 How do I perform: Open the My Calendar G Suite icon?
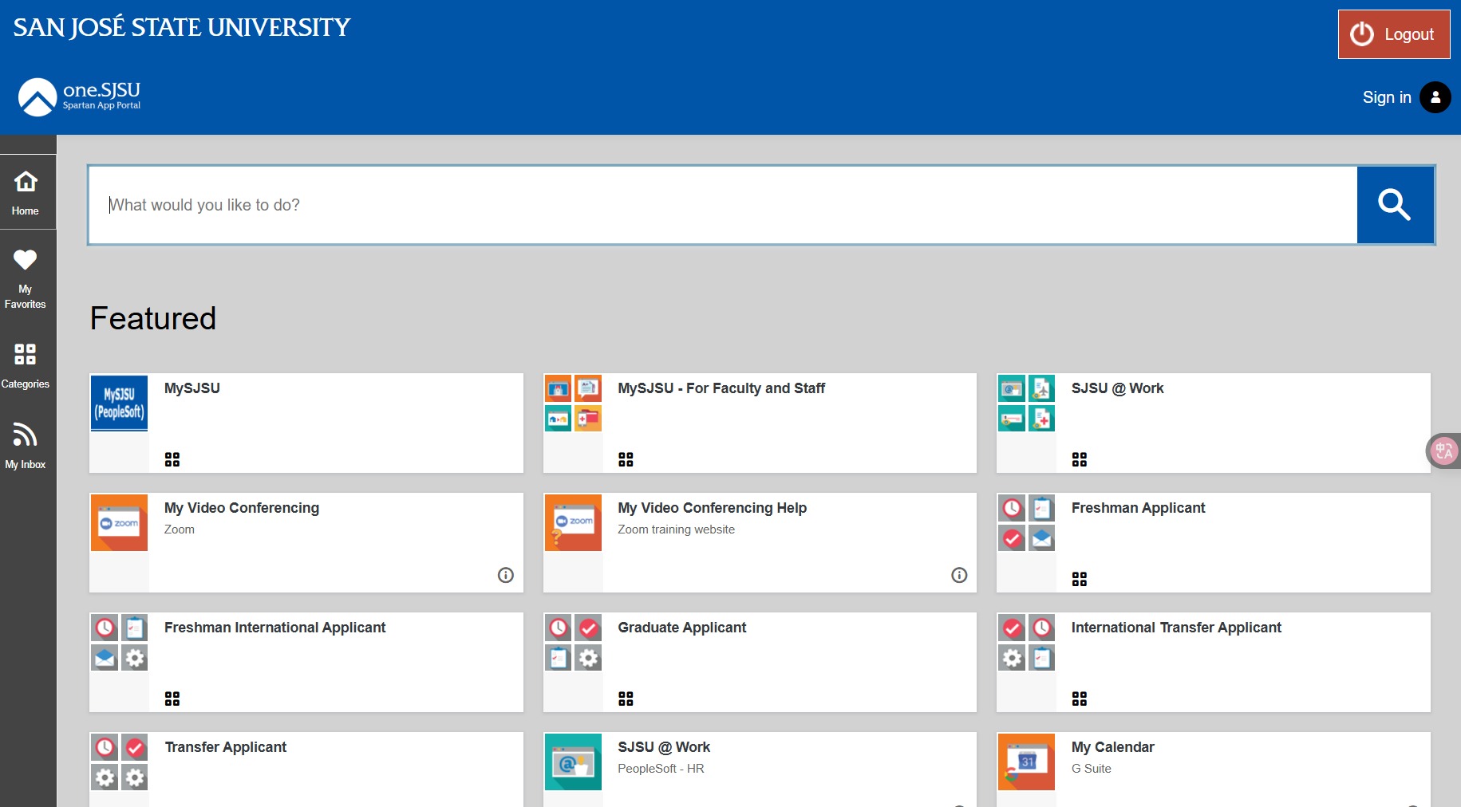tap(1026, 762)
